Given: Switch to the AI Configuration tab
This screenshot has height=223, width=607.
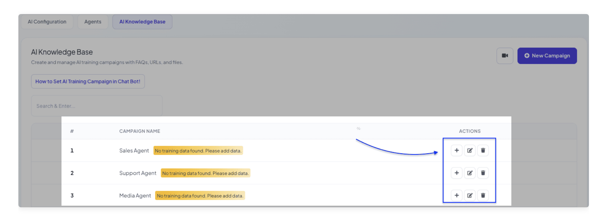Looking at the screenshot, I should (x=47, y=22).
